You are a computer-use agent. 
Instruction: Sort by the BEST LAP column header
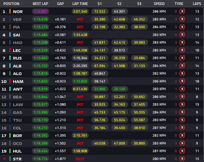(41, 4)
